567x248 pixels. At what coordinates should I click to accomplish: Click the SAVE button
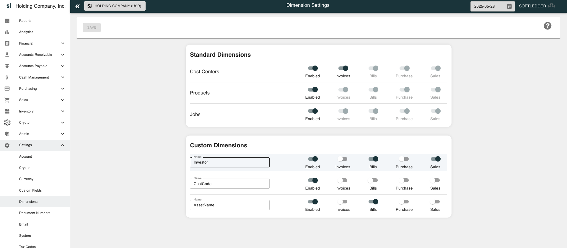pos(92,27)
